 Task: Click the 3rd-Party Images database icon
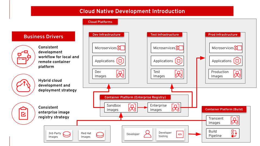[x=67, y=135]
